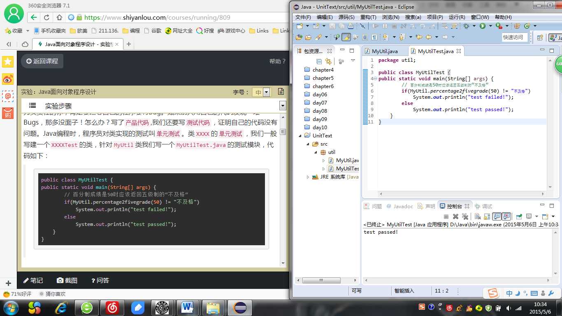This screenshot has width=562, height=316.
Task: Open Internet Explorer from the taskbar
Action: 61,307
